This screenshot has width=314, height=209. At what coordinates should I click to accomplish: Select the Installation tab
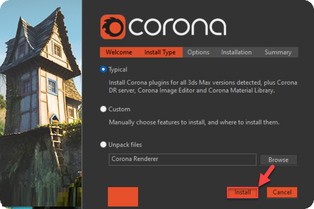coord(237,52)
